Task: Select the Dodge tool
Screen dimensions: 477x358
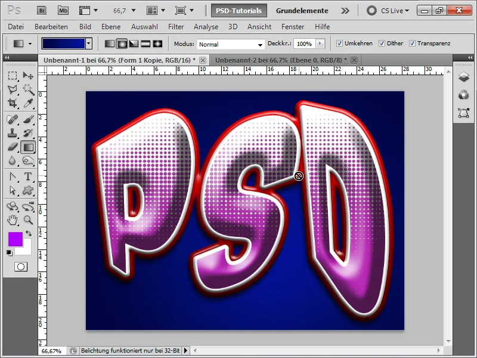Action: coord(28,161)
